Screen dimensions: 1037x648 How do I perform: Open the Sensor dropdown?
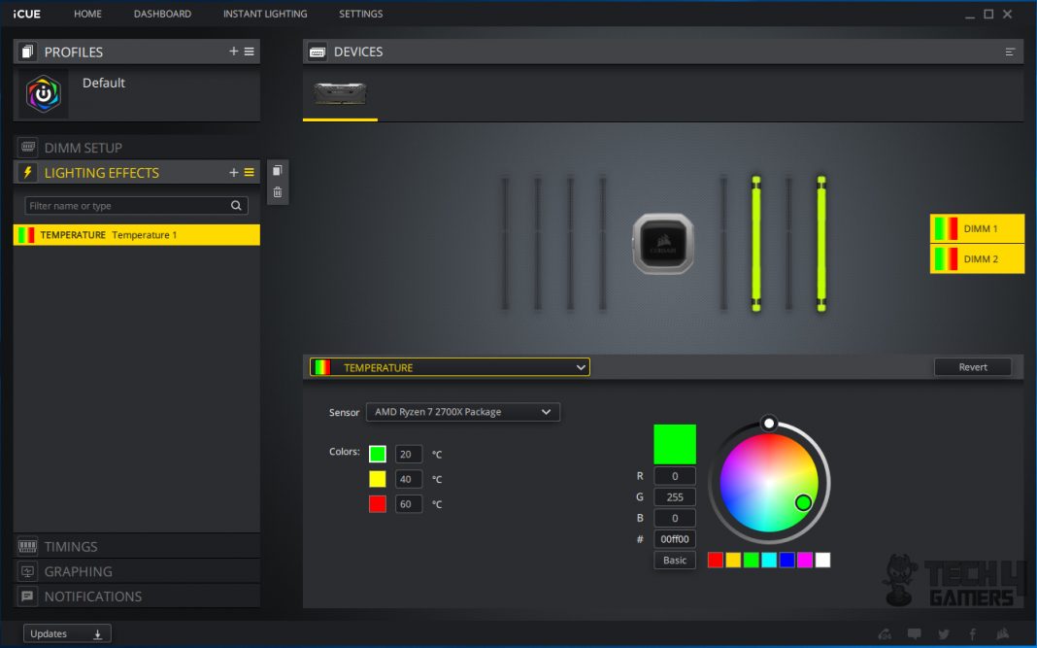463,412
